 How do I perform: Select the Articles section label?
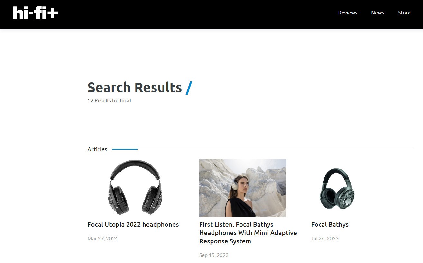tap(97, 149)
